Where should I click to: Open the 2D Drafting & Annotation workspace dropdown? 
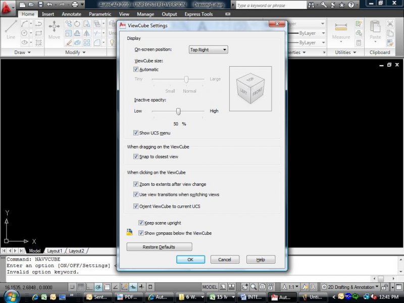377,287
